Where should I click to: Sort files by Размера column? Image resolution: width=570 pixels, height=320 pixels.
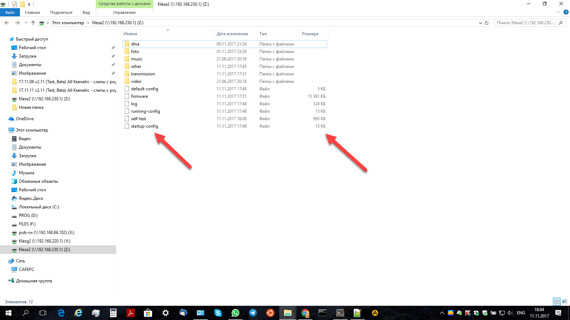click(310, 34)
